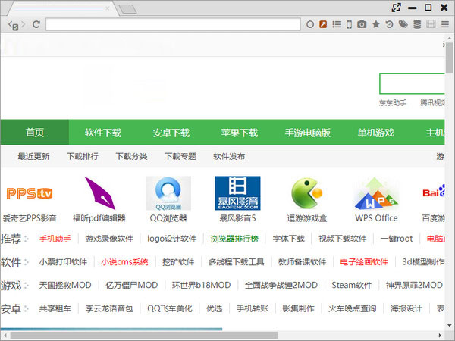The width and height of the screenshot is (455, 341).
Task: Click the 多线程下载工具 link
Action: coord(236,262)
